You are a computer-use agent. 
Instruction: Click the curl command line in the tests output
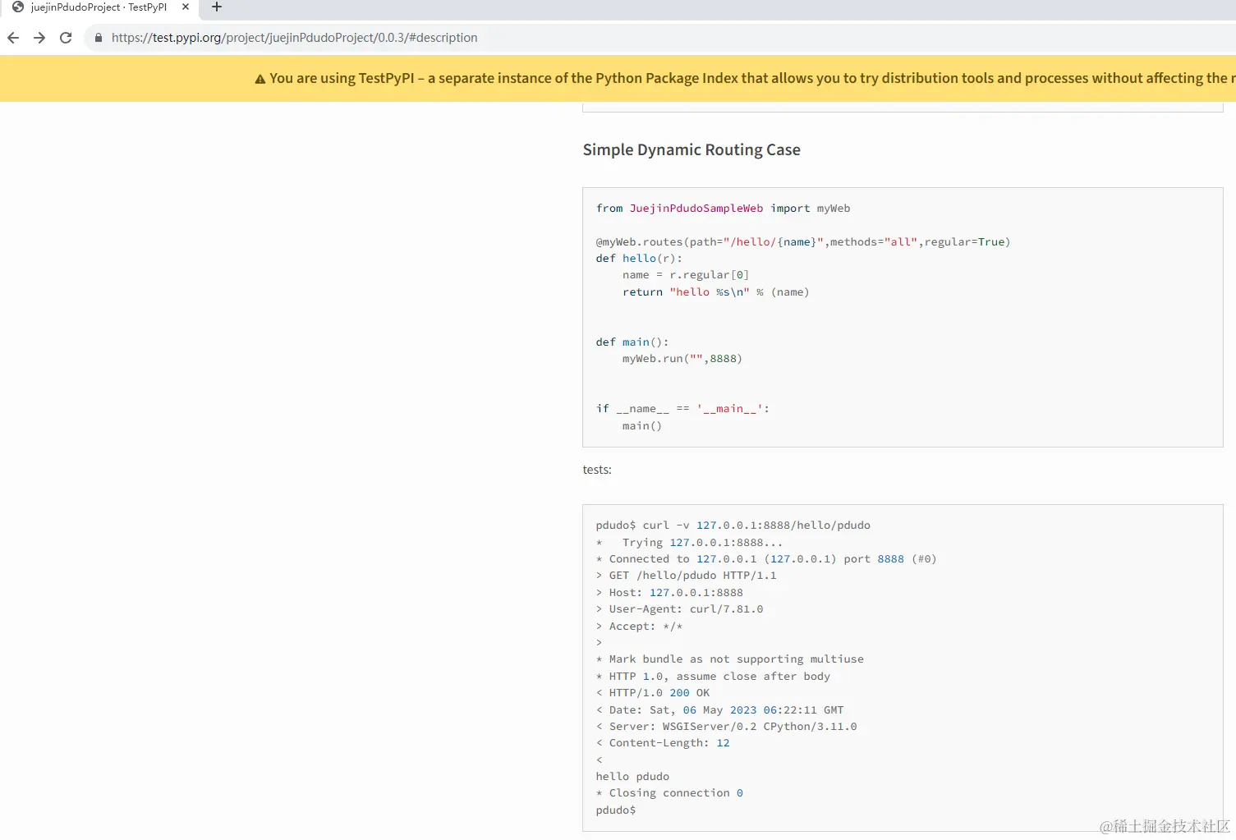pos(733,526)
